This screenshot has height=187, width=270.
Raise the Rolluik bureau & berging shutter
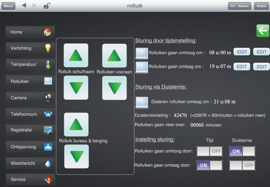pyautogui.click(x=76, y=124)
